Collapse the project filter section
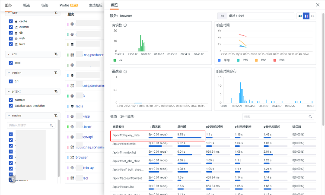The width and height of the screenshot is (325, 195). coord(9,91)
